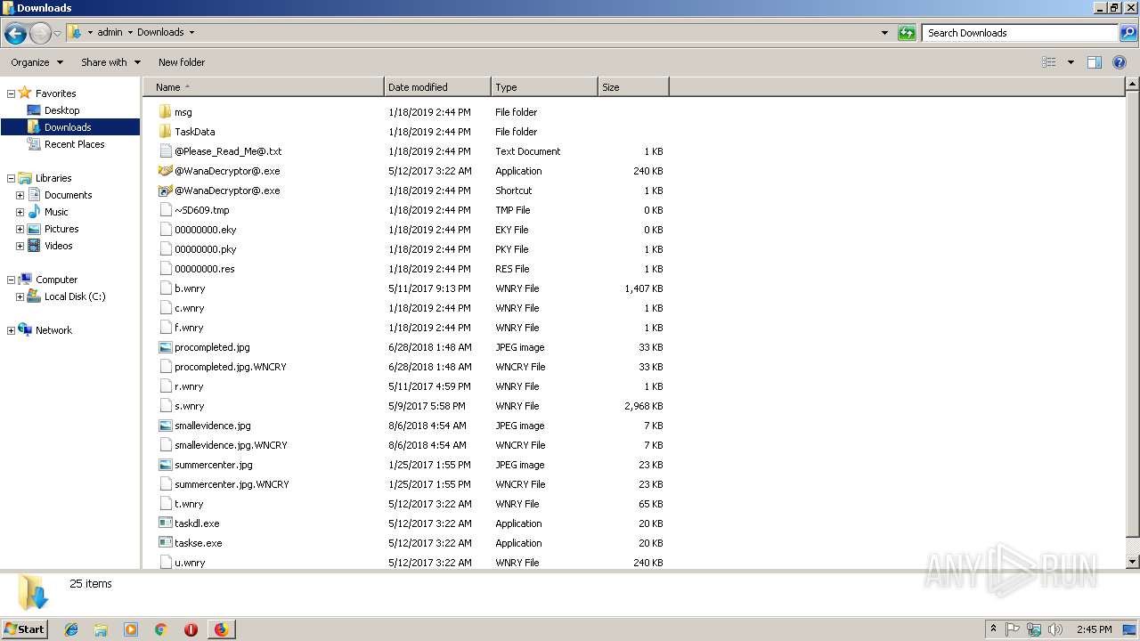The width and height of the screenshot is (1140, 641).
Task: Click the green Refresh button
Action: [x=907, y=33]
